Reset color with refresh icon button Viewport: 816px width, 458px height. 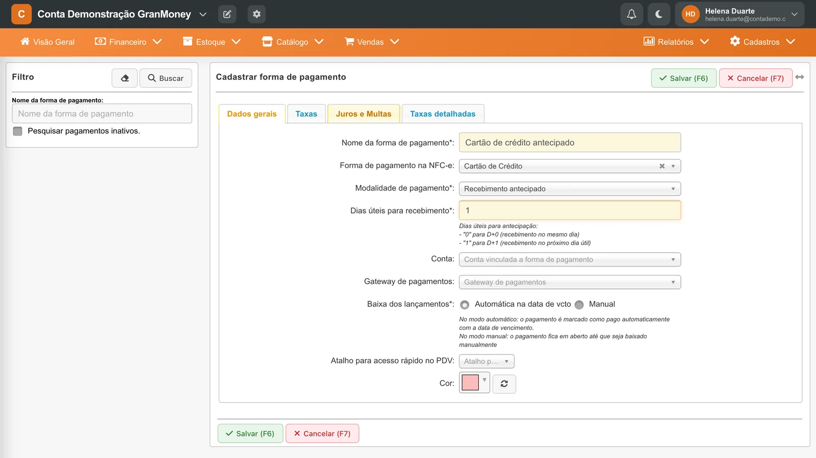pyautogui.click(x=504, y=384)
